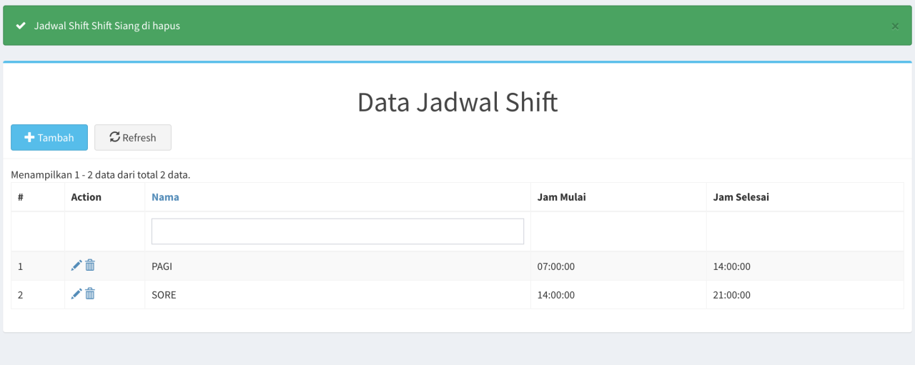Click the Jam Selesai column header
Image resolution: width=915 pixels, height=365 pixels.
(x=741, y=197)
